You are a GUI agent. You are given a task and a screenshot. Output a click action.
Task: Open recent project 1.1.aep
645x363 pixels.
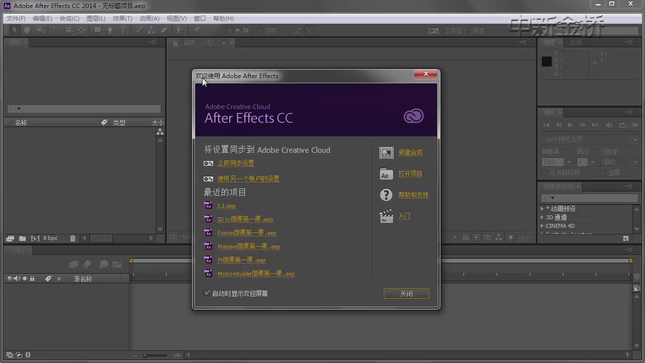pos(226,206)
